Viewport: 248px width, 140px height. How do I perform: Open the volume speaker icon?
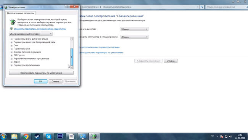point(230,136)
